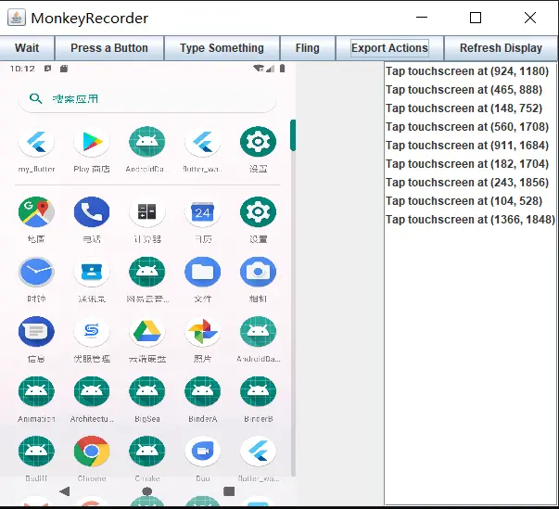Click the Press a Button button
This screenshot has width=559, height=509.
click(109, 48)
